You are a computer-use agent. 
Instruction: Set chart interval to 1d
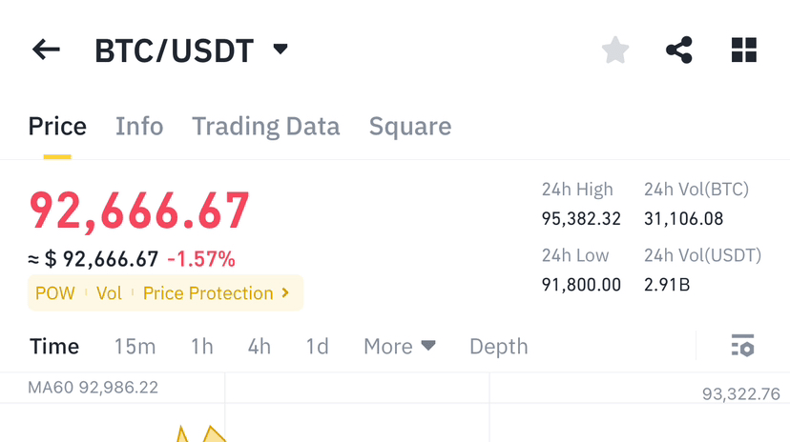tap(317, 347)
